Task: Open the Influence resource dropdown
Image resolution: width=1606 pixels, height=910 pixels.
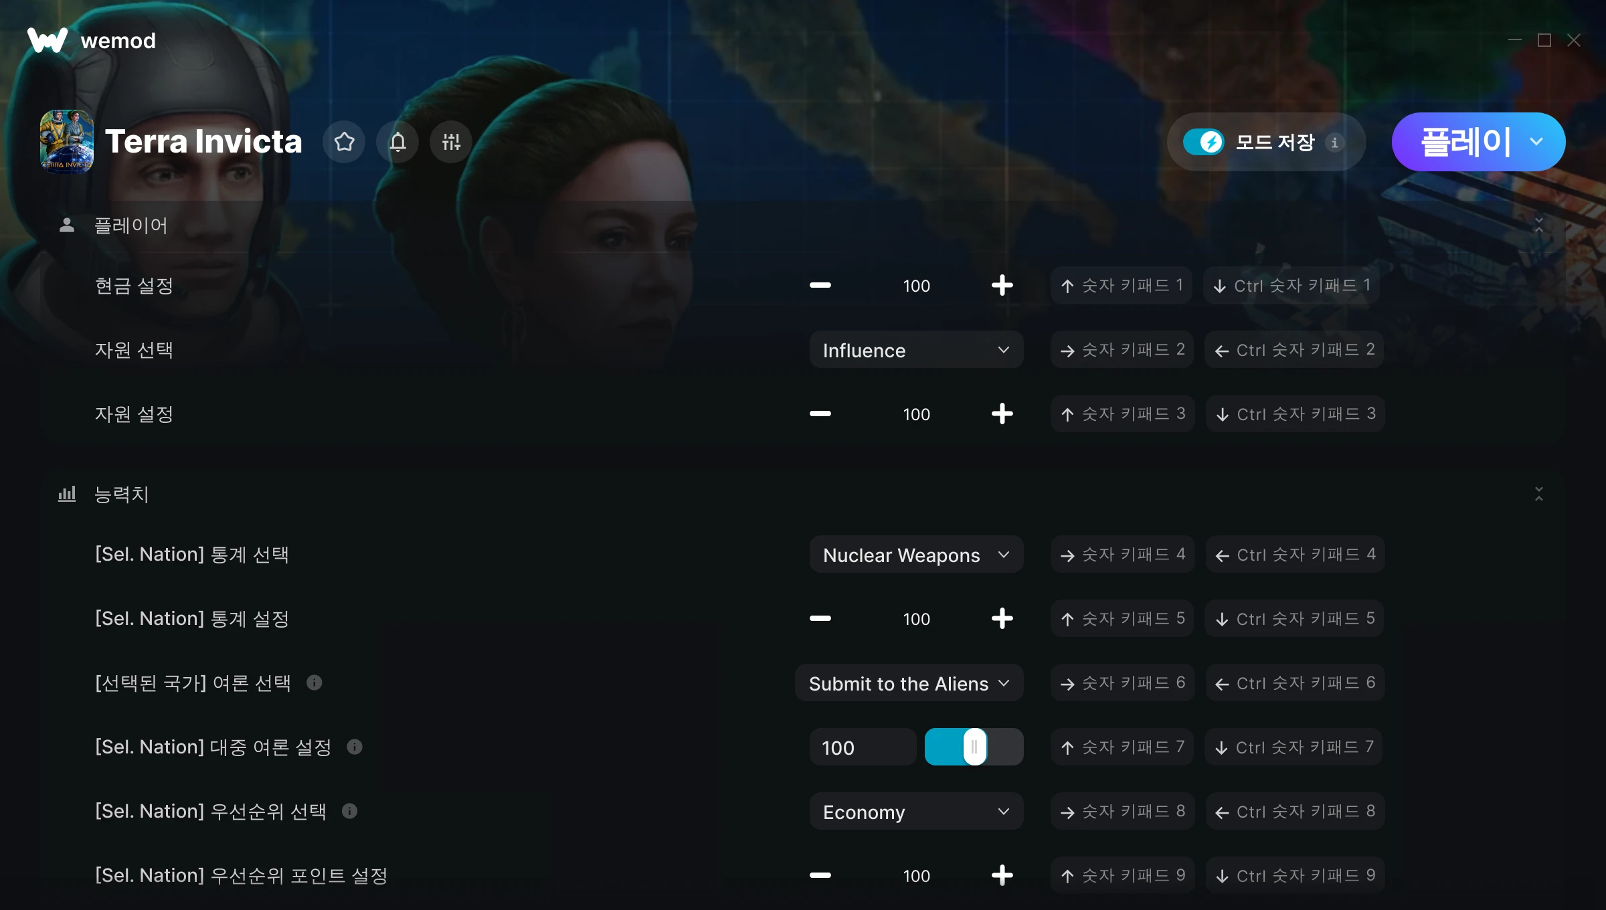Action: point(916,350)
